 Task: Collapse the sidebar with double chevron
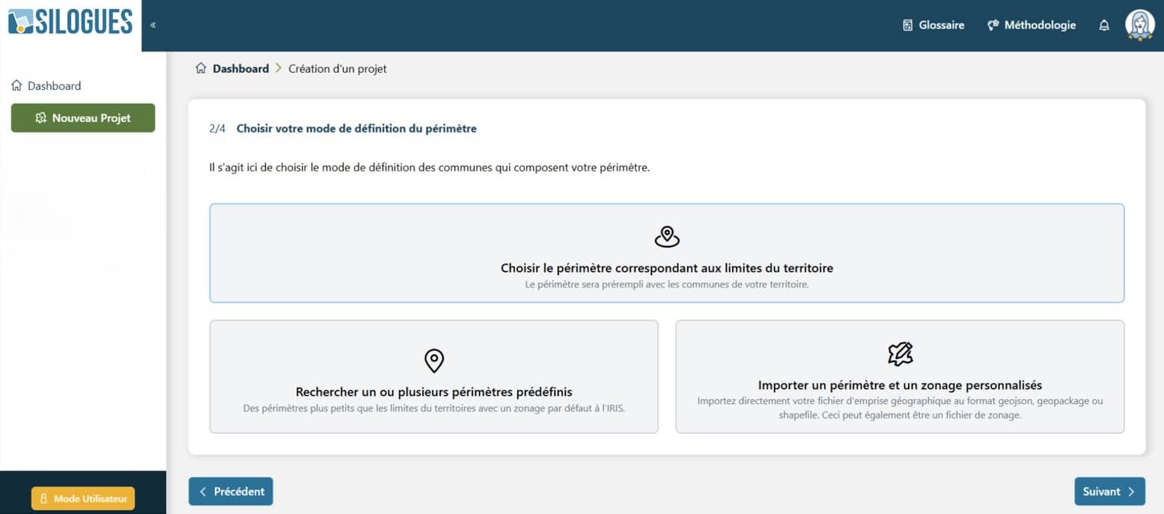153,25
